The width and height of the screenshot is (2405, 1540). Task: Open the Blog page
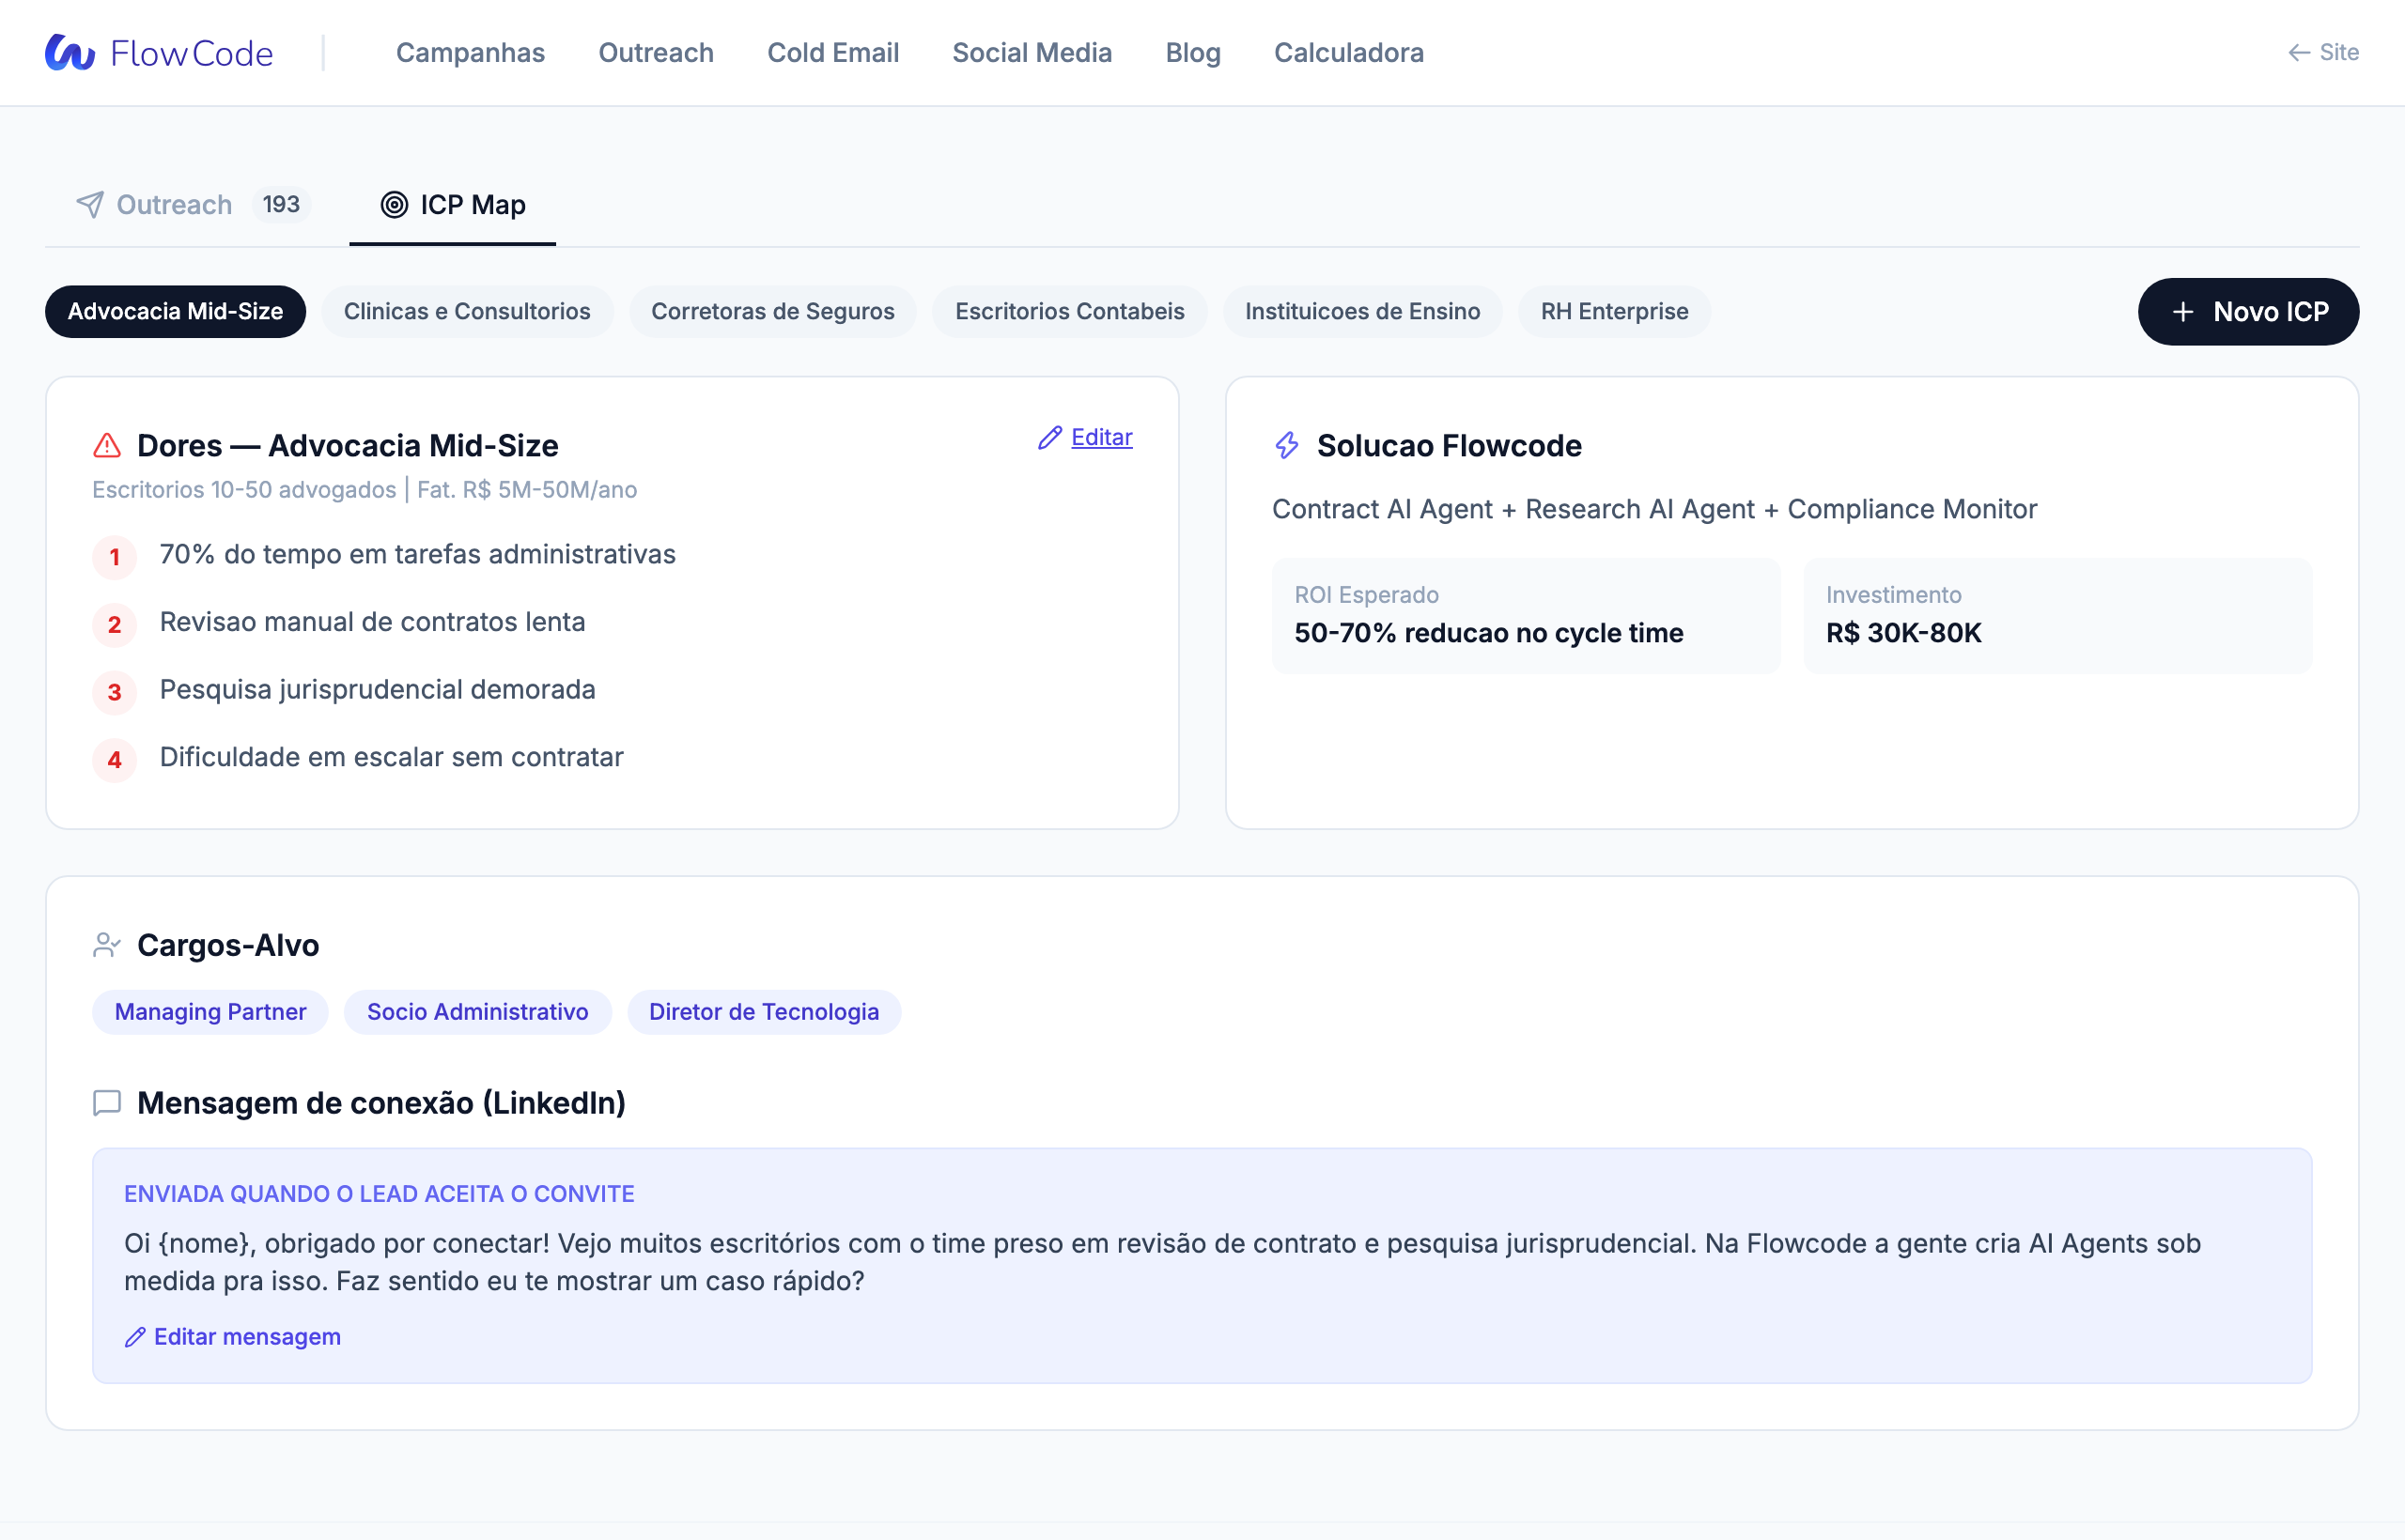[x=1193, y=52]
